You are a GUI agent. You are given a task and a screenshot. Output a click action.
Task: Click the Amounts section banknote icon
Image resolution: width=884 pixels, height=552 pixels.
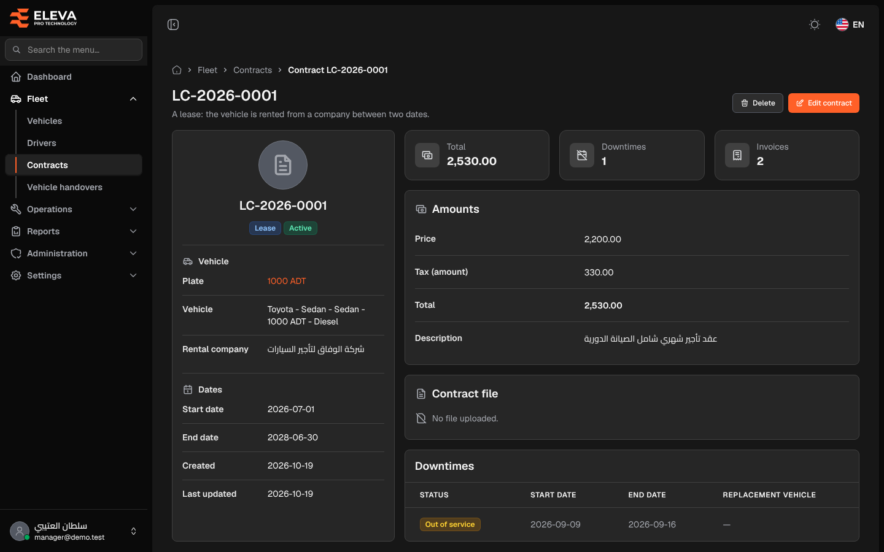421,209
